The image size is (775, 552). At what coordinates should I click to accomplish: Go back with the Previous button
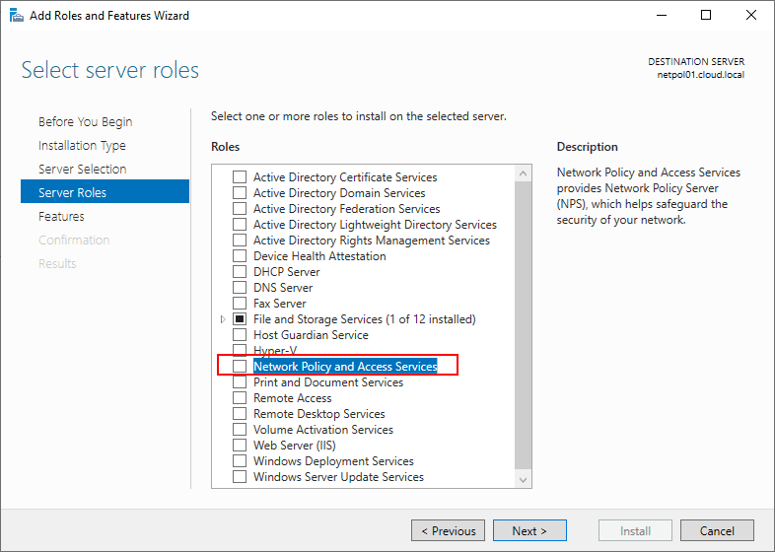449,531
